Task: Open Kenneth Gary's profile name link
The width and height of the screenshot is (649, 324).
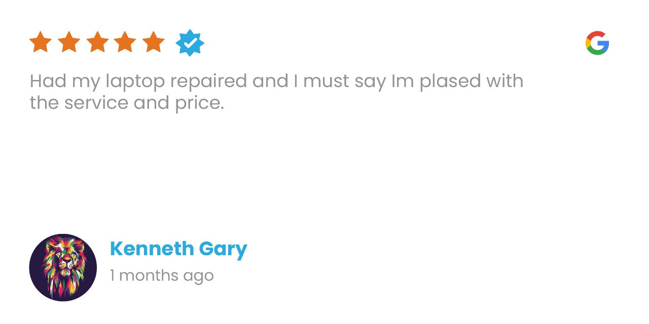Action: coord(178,250)
